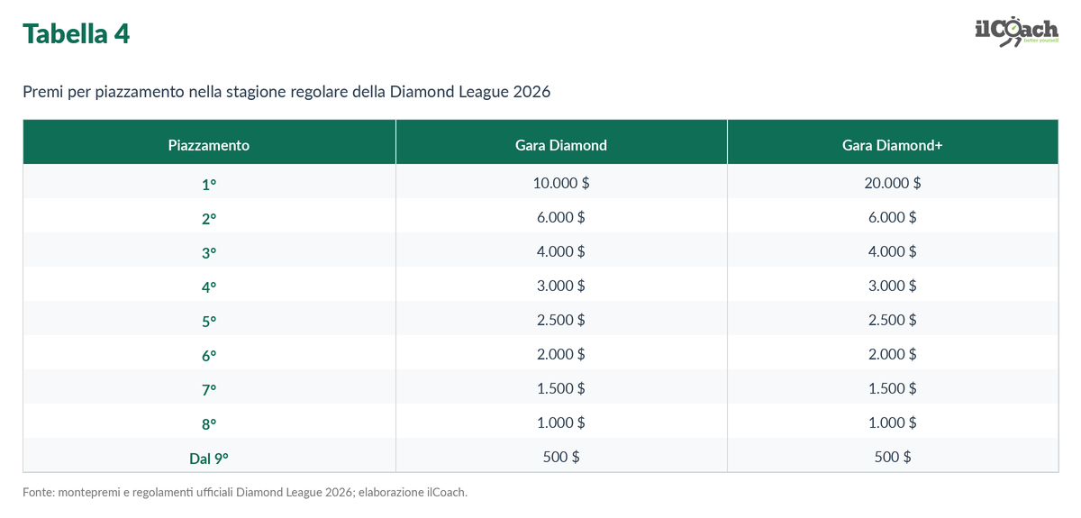1081x518 pixels.
Task: Click the Piazzamento column header
Action: [x=209, y=145]
